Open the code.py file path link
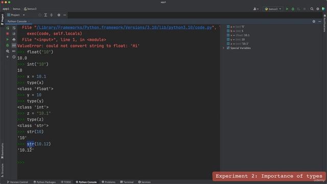327x184 pixels. pos(124,27)
